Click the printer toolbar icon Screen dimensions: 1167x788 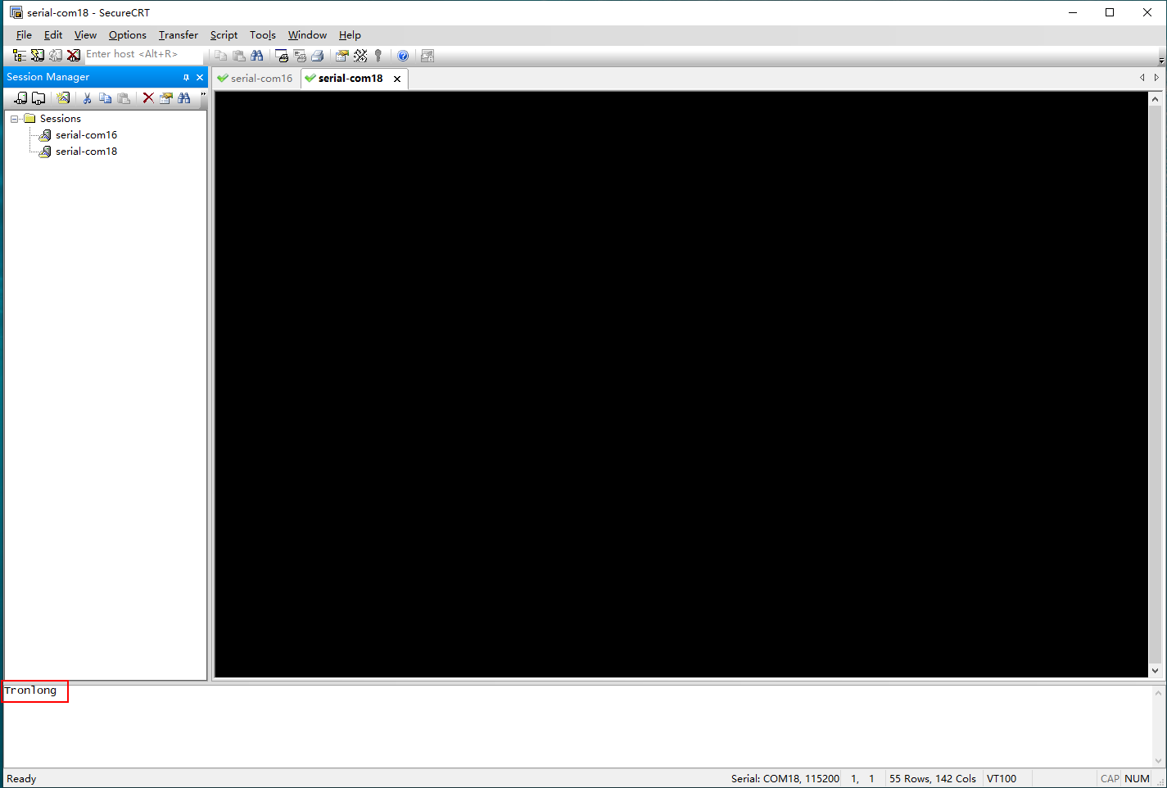tap(318, 56)
